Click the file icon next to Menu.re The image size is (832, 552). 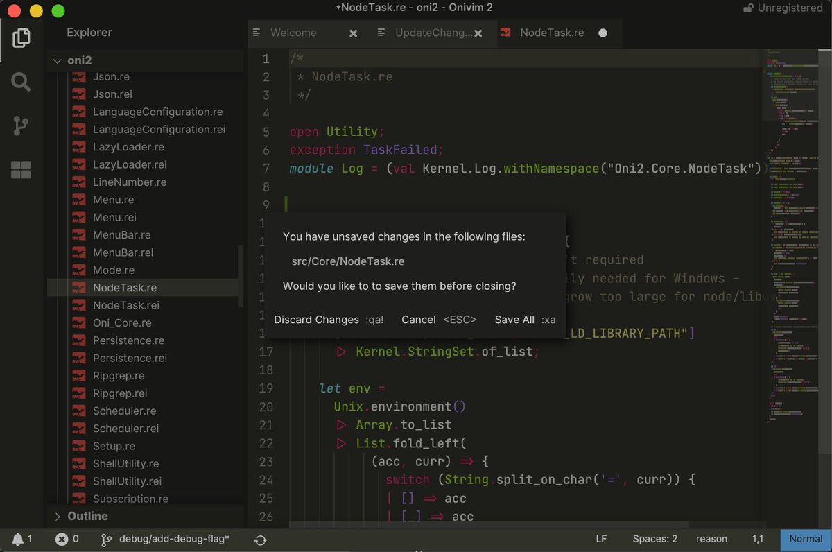point(80,200)
